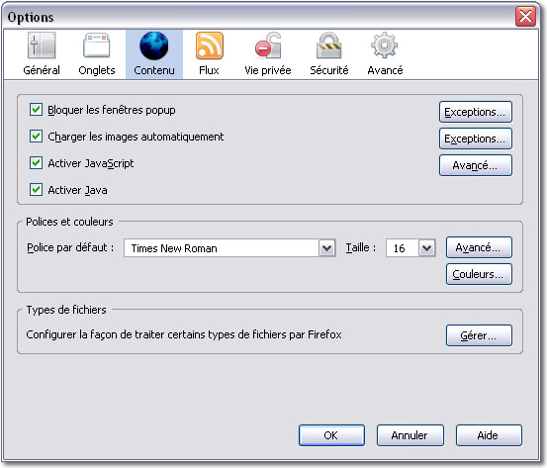Image resolution: width=547 pixels, height=468 pixels.
Task: Untick the Activer Java checkbox
Action: click(x=36, y=190)
